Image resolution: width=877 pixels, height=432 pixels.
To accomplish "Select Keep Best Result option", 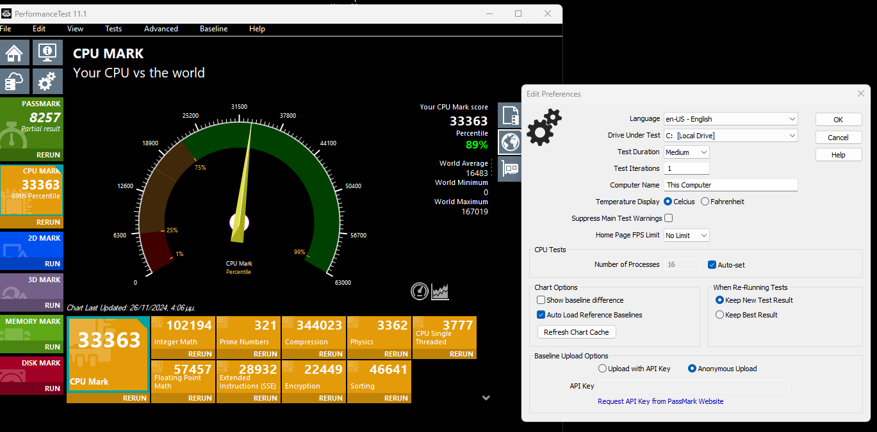I will click(746, 315).
